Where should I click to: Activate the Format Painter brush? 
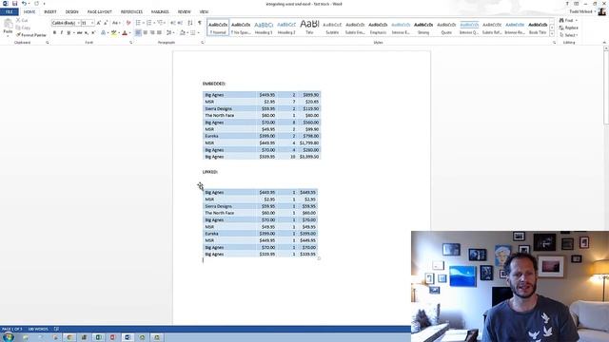point(31,35)
